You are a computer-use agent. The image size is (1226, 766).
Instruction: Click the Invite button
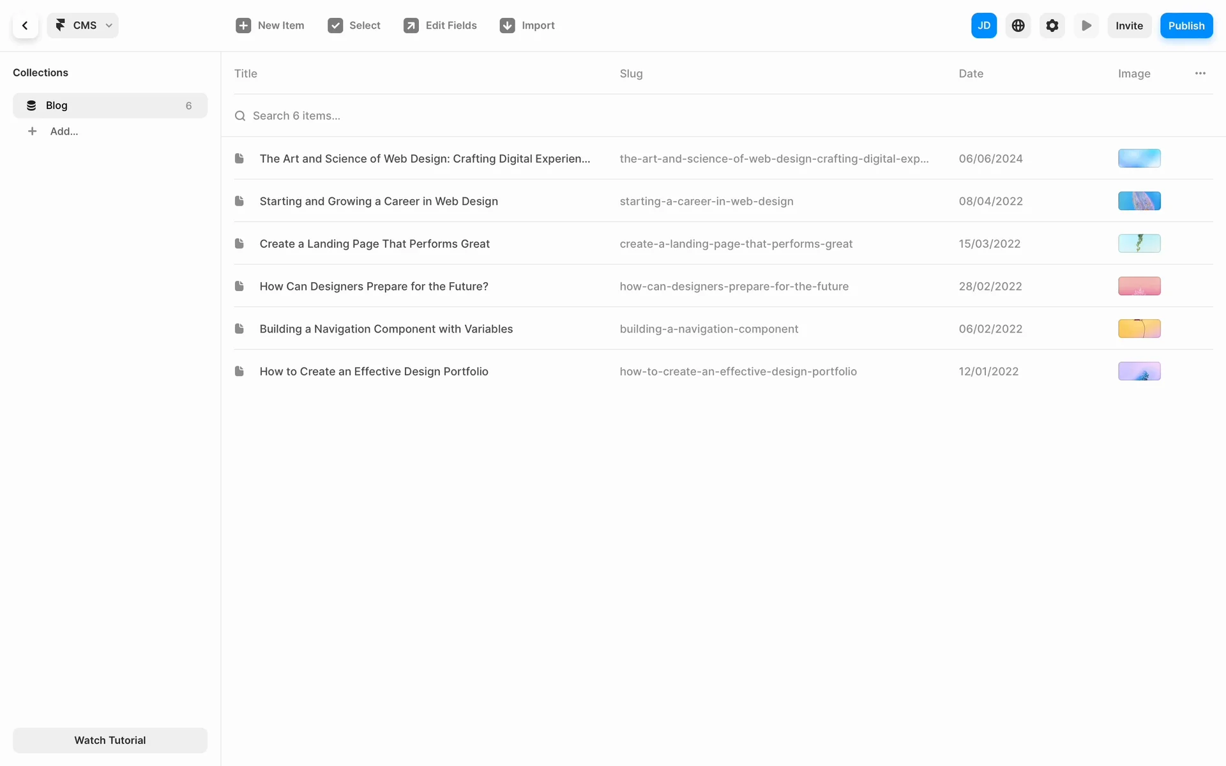click(x=1129, y=26)
